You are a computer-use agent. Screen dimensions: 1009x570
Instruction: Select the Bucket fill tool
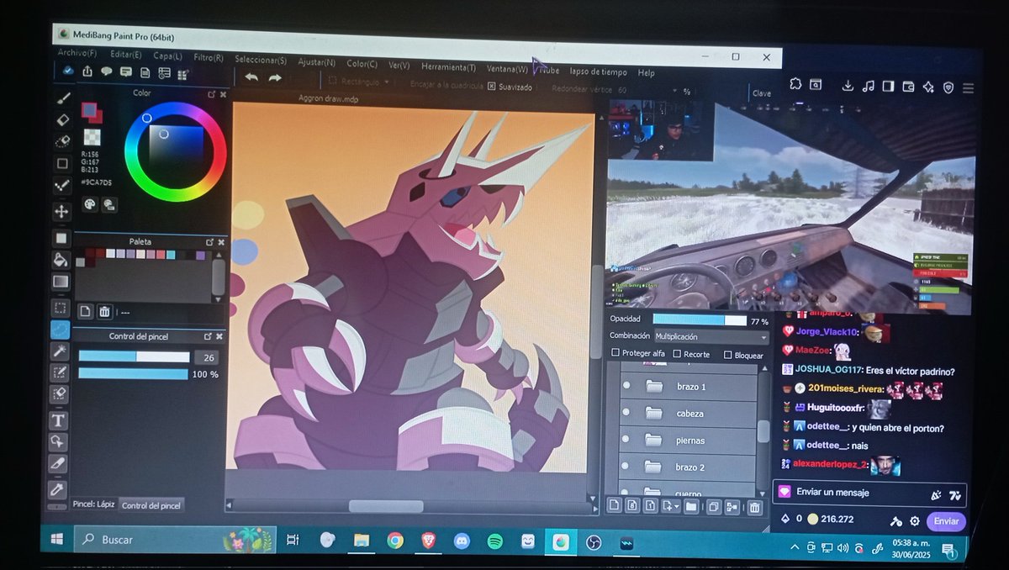(x=61, y=259)
